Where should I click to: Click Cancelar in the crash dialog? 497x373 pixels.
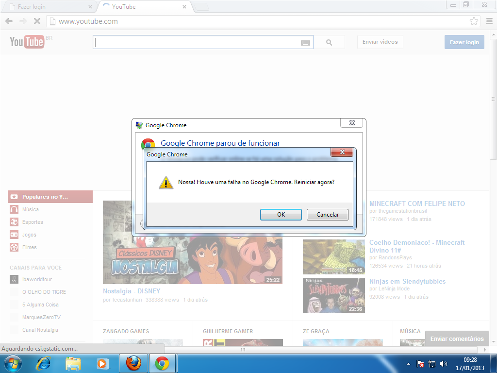(x=328, y=214)
